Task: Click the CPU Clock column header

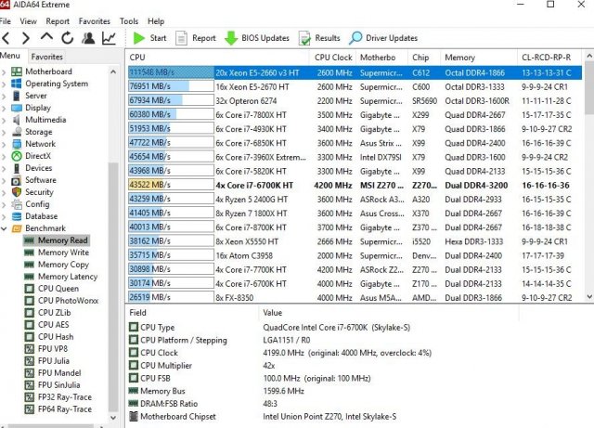Action: click(x=333, y=58)
